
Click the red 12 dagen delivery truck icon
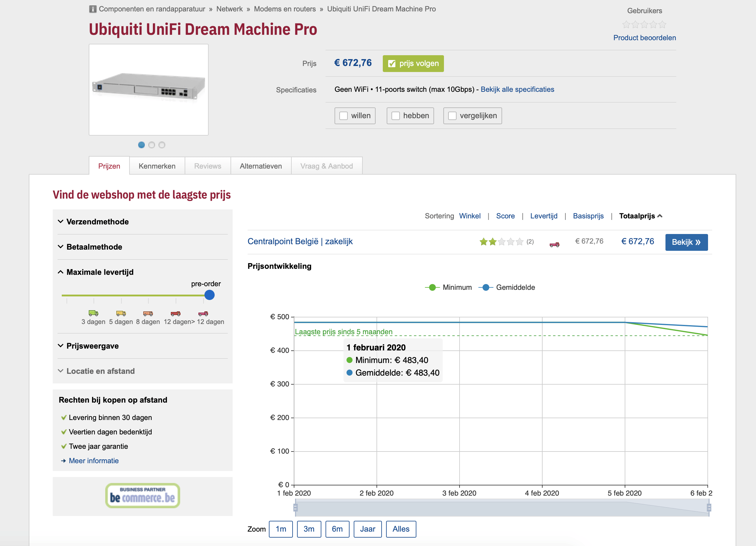point(176,313)
